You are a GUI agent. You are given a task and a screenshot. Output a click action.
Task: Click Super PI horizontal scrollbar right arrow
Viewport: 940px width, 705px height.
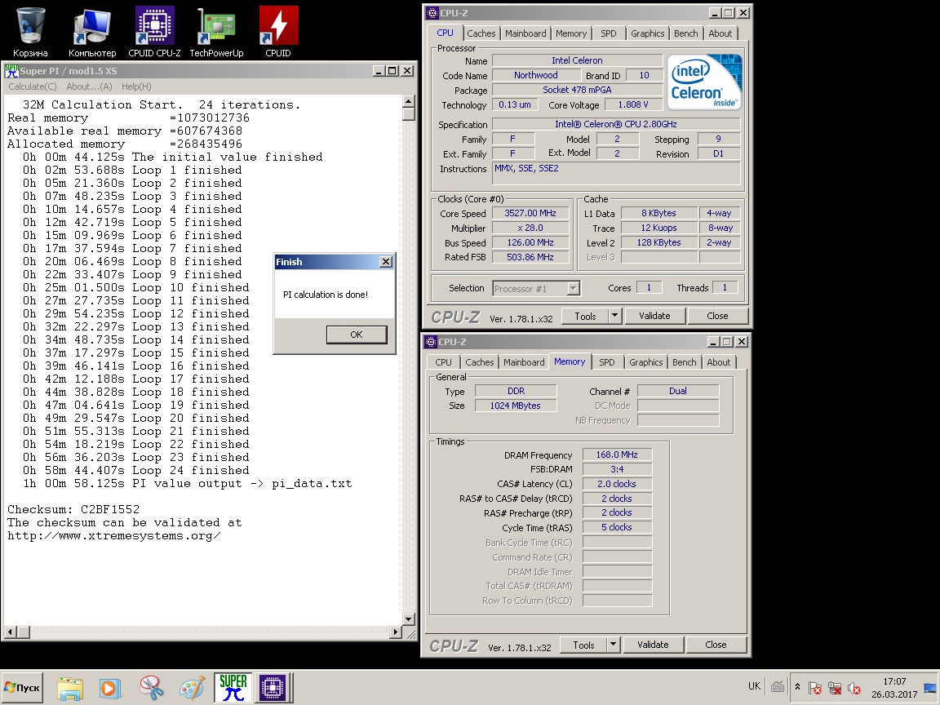click(395, 632)
